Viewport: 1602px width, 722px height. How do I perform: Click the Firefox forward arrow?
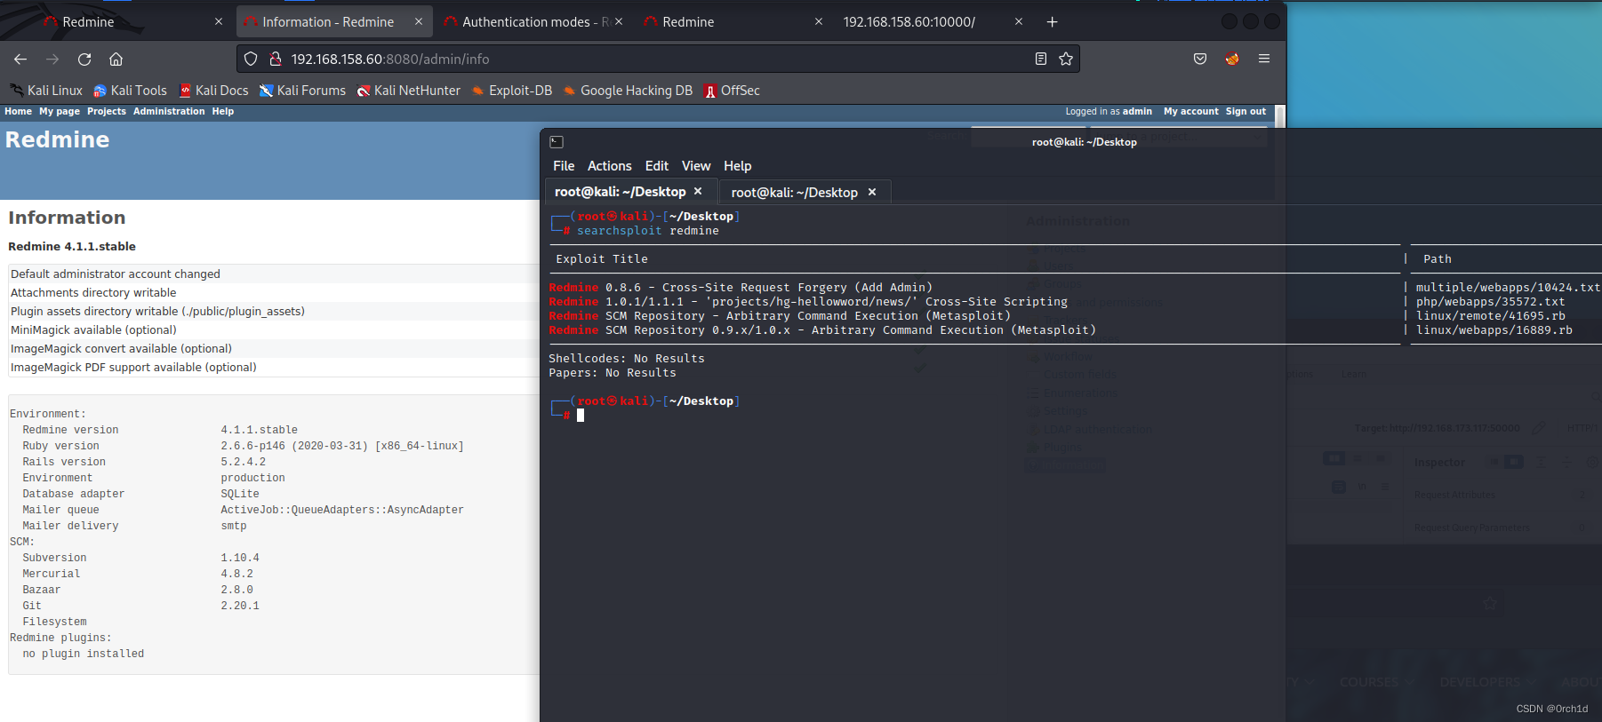[x=52, y=59]
